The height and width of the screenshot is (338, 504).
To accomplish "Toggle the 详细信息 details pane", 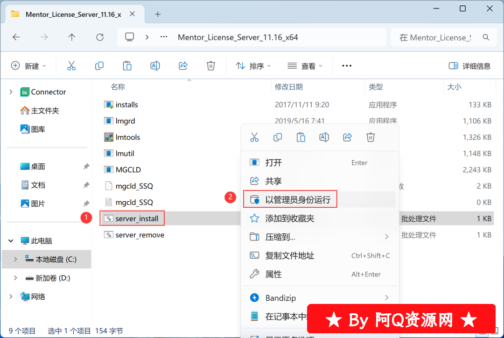I will (x=469, y=66).
